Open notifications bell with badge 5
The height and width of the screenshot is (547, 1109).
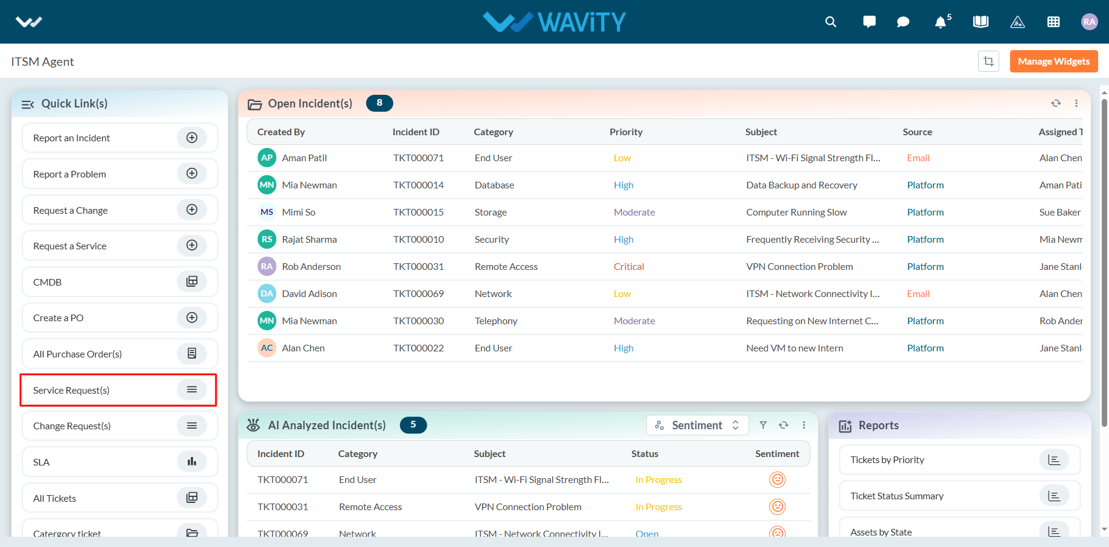tap(942, 22)
